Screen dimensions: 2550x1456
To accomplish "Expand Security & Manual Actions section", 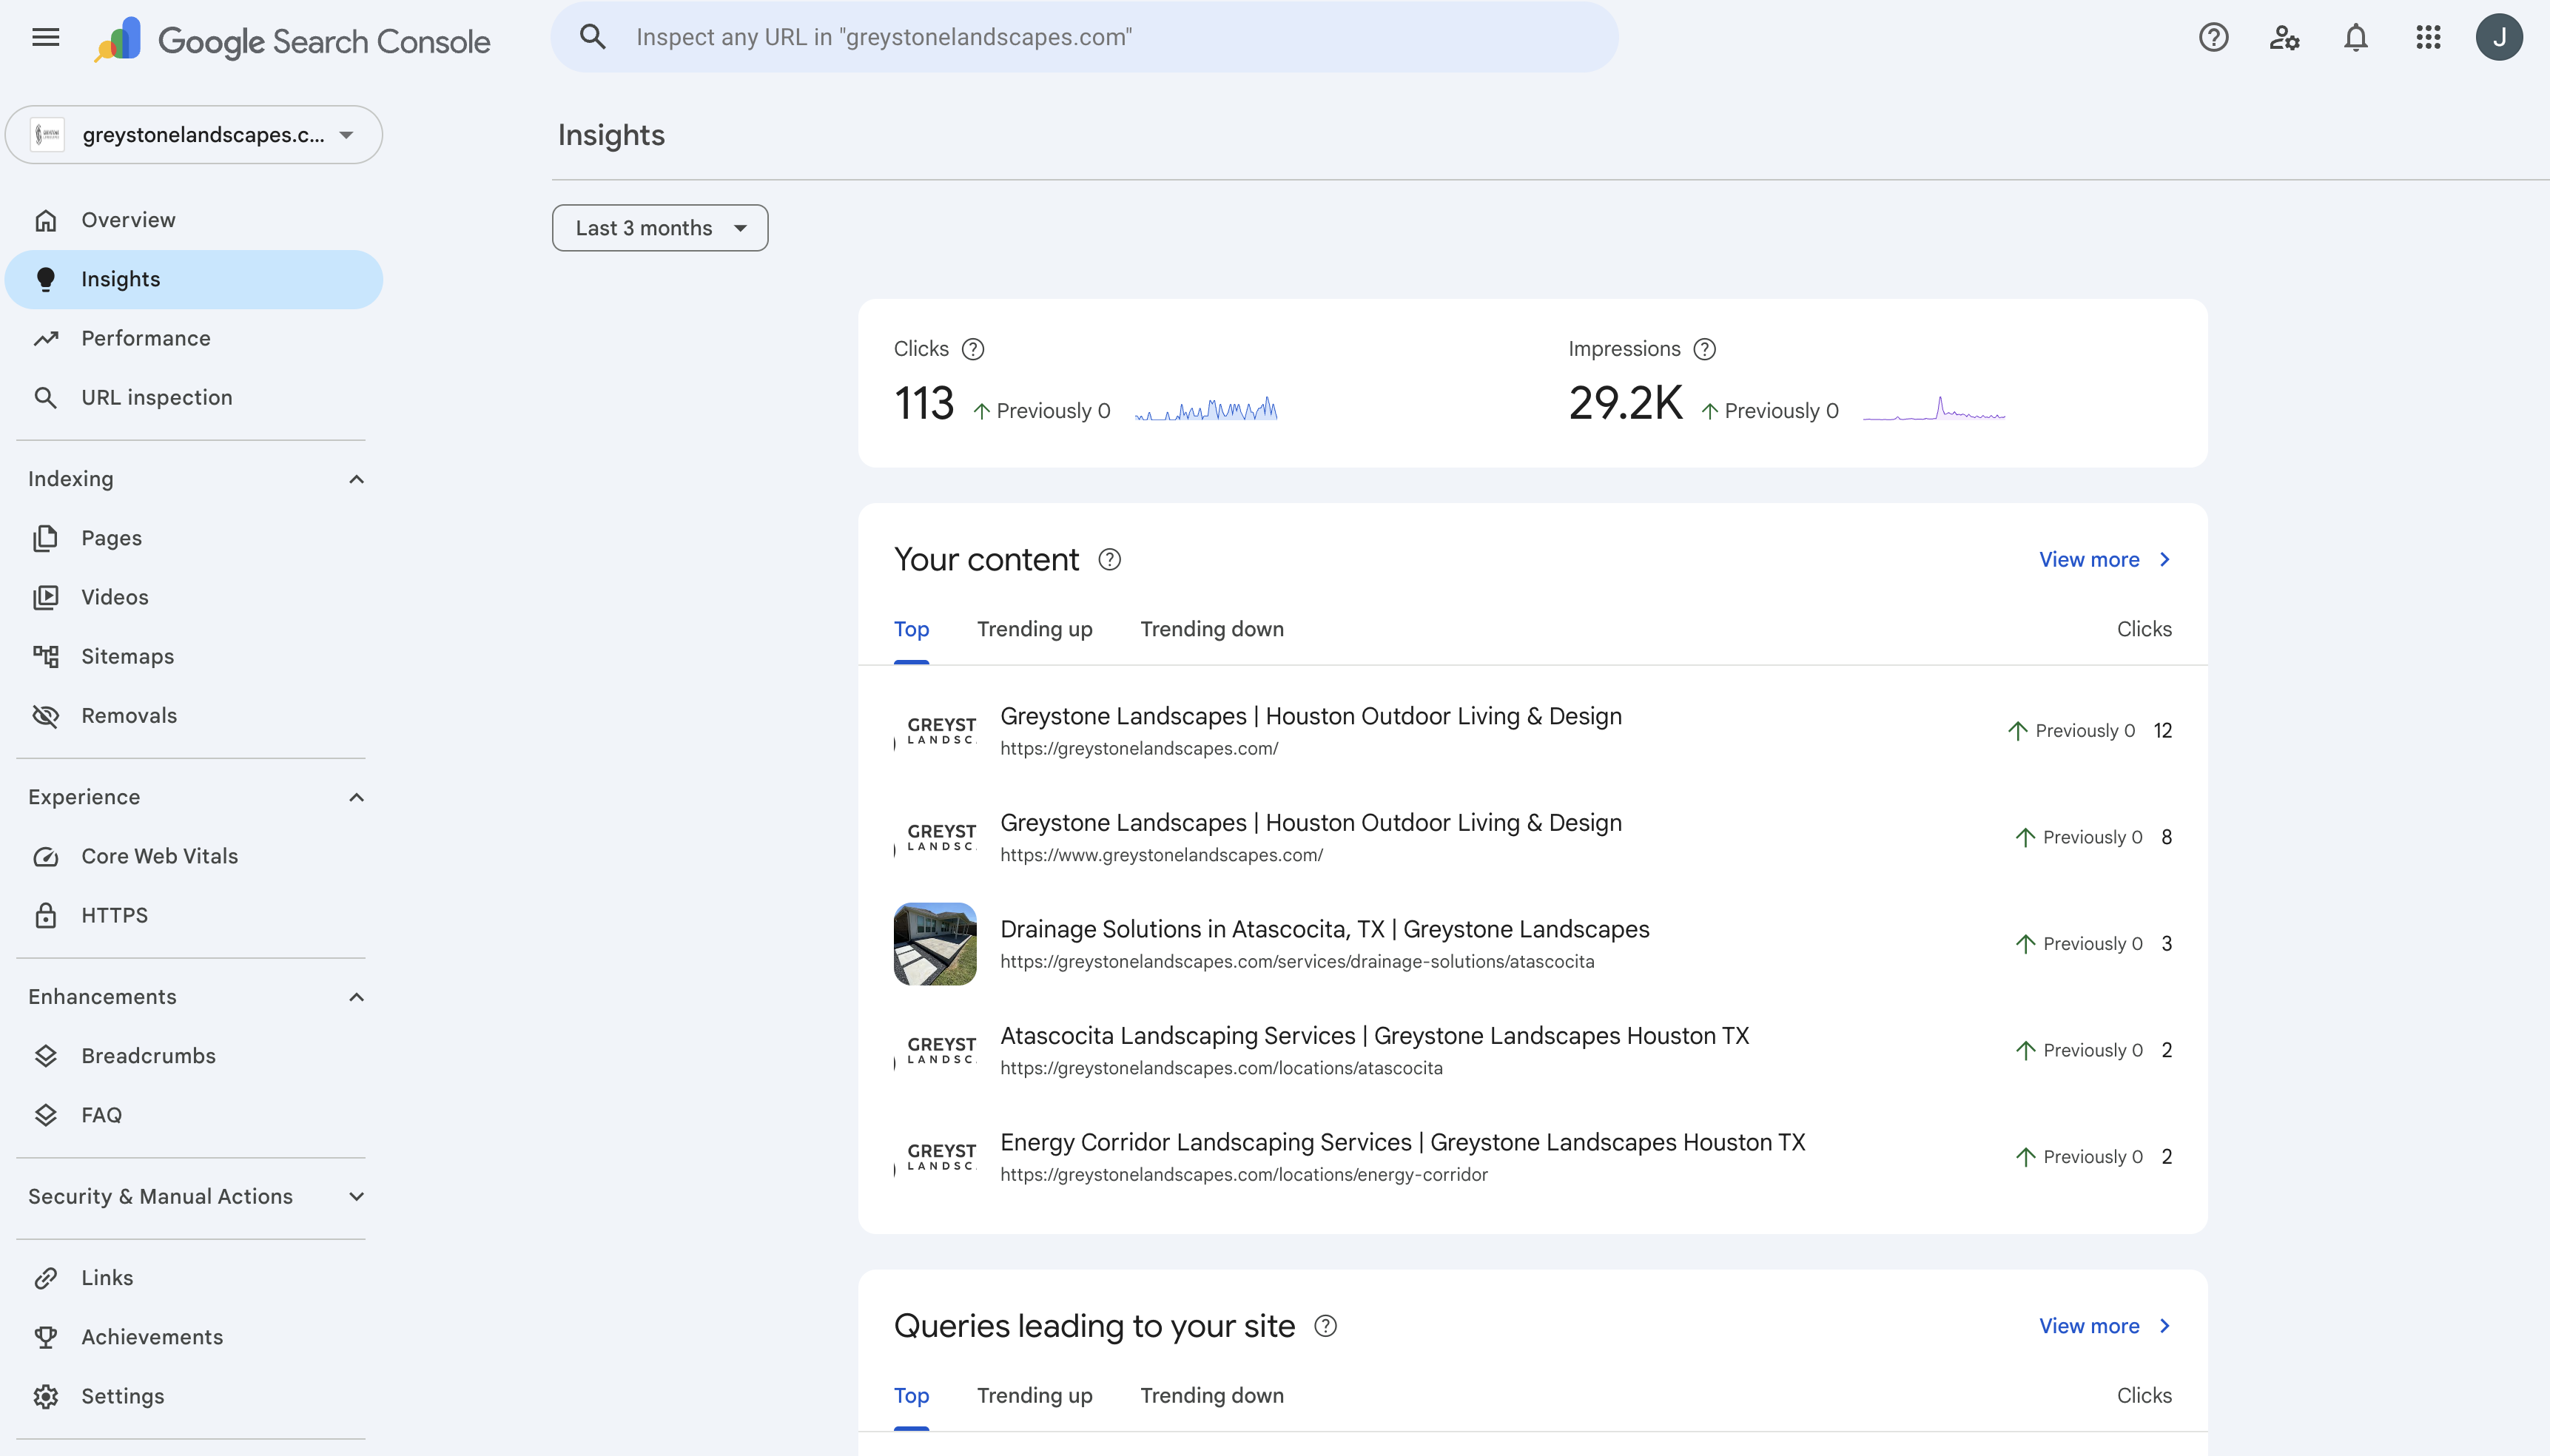I will point(356,1196).
